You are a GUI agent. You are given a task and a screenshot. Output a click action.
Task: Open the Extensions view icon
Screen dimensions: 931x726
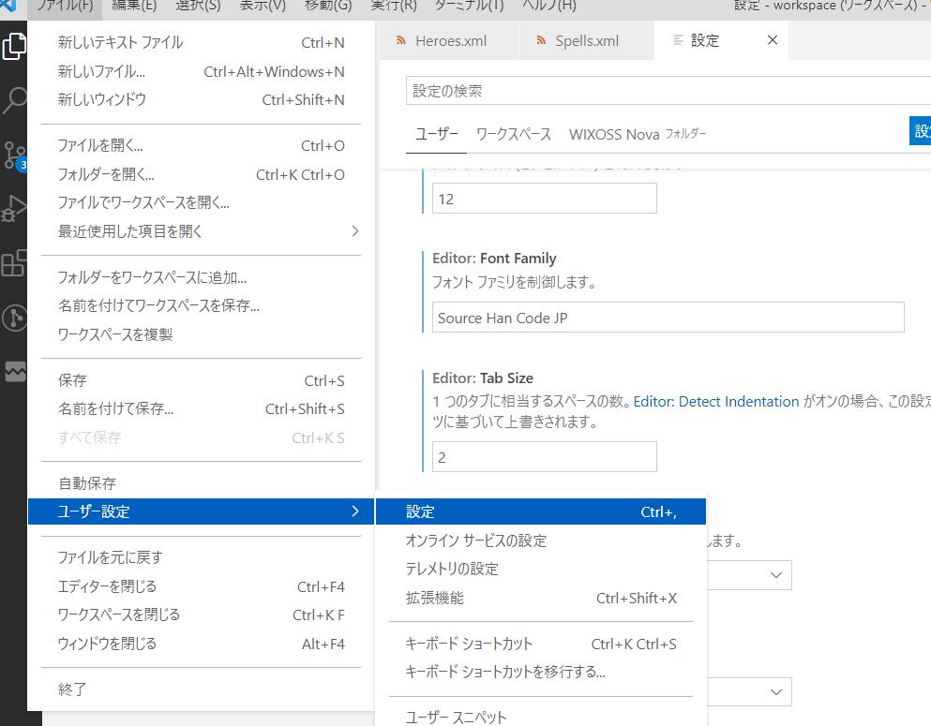pyautogui.click(x=14, y=263)
